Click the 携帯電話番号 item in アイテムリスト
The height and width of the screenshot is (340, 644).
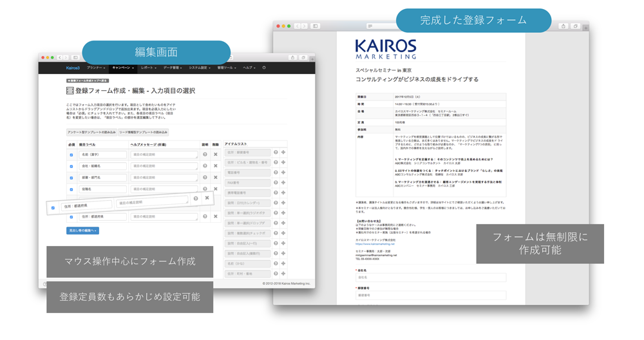248,193
